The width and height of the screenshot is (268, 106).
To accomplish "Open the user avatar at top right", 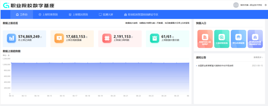I will pos(236,5).
